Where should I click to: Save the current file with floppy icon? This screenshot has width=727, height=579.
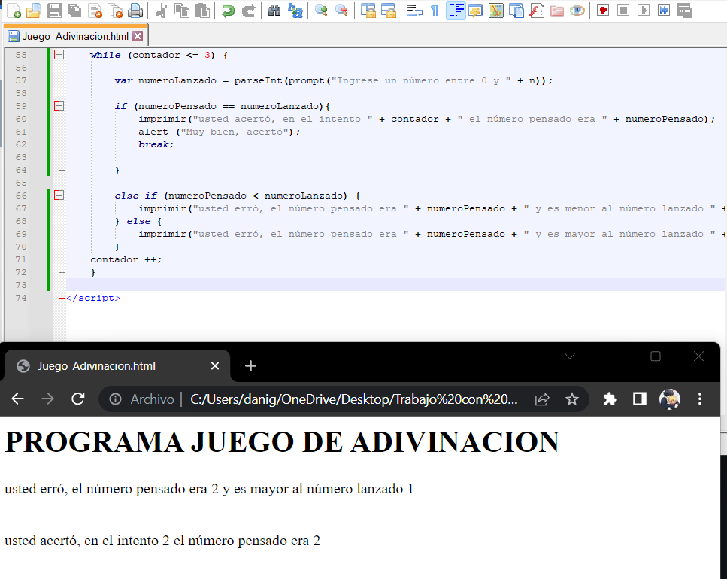[x=54, y=11]
